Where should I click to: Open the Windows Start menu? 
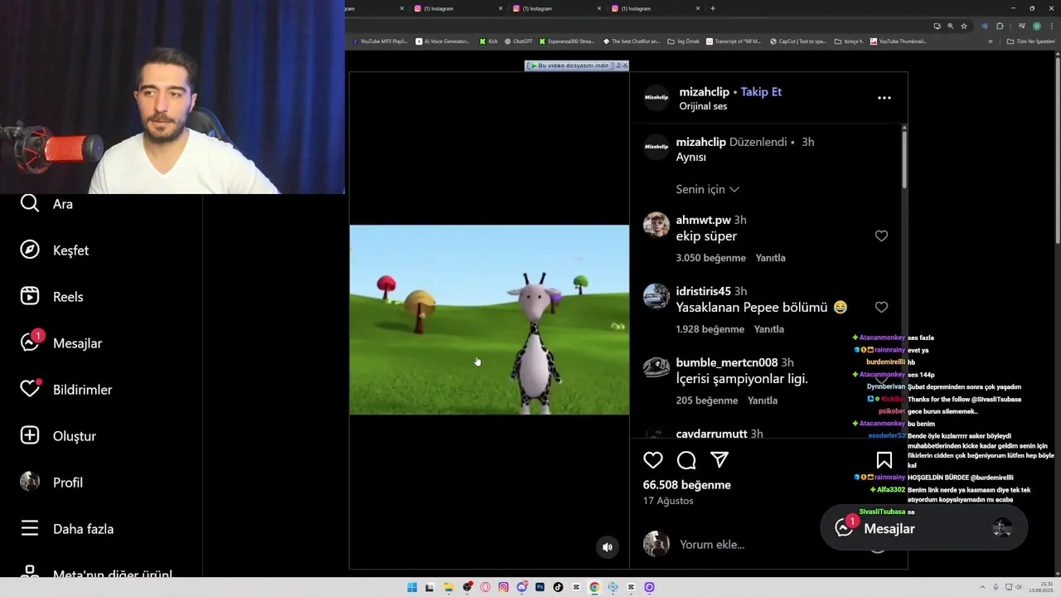(412, 587)
